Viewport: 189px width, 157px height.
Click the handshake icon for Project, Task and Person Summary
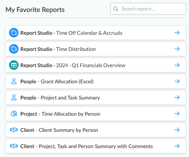(x=14, y=146)
